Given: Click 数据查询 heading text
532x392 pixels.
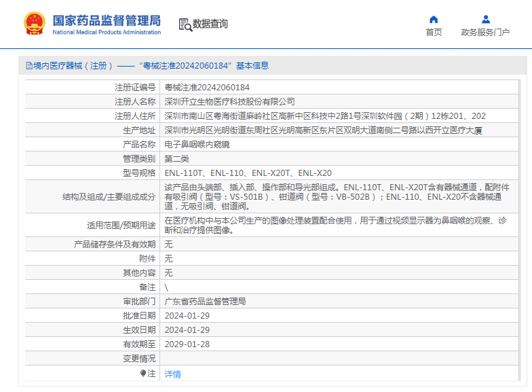Looking at the screenshot, I should (210, 24).
